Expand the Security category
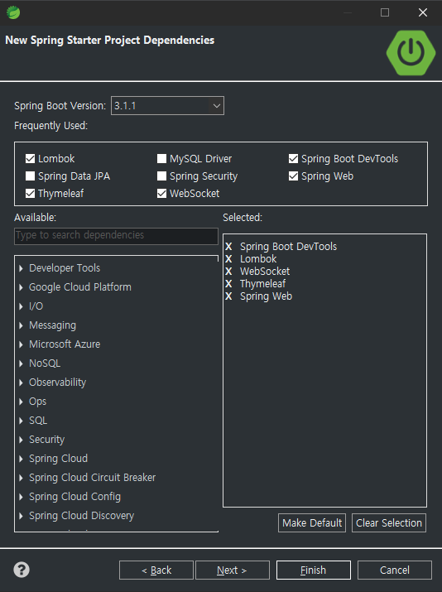442x592 pixels. 22,440
